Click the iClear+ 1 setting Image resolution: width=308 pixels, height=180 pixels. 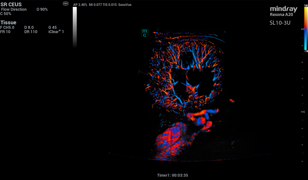coord(56,32)
